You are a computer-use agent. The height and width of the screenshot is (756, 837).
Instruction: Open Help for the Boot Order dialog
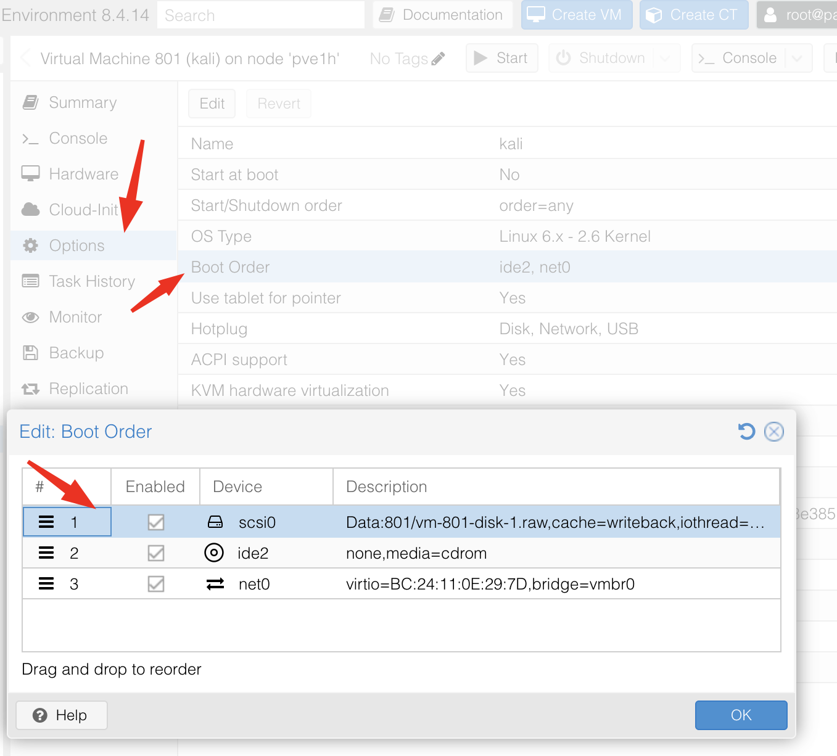coord(62,715)
